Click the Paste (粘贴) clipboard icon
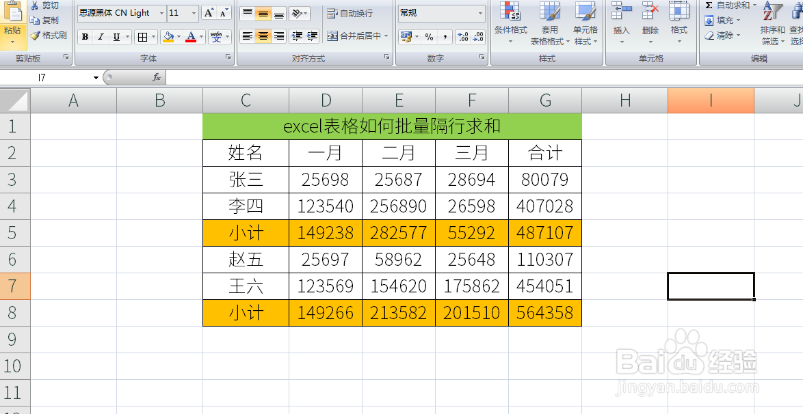 tap(12, 11)
